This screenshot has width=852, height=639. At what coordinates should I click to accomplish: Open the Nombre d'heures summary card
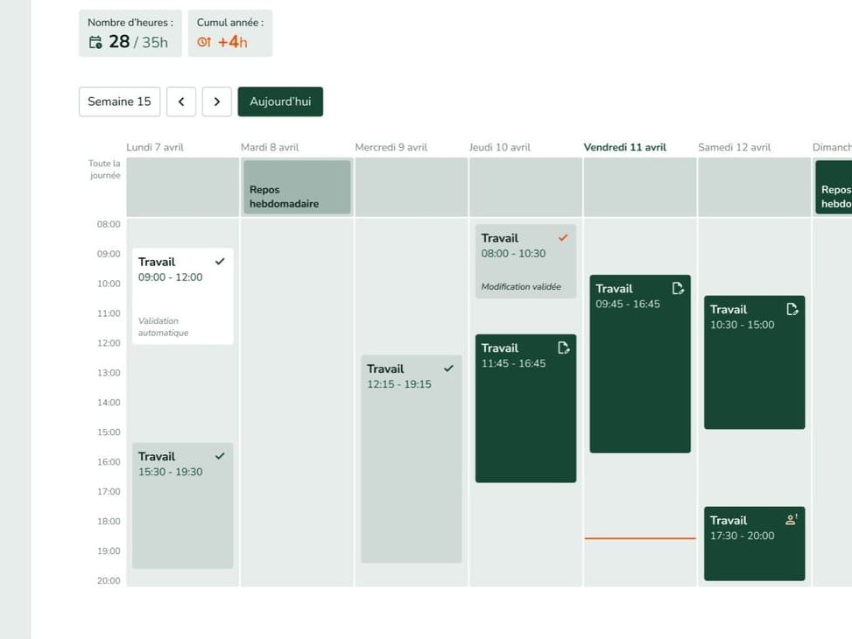130,33
